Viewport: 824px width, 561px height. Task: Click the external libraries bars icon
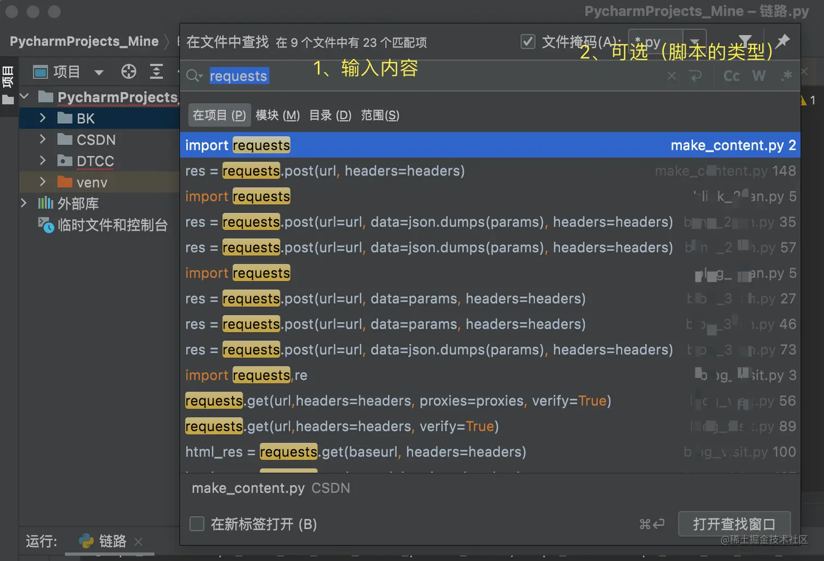[45, 203]
